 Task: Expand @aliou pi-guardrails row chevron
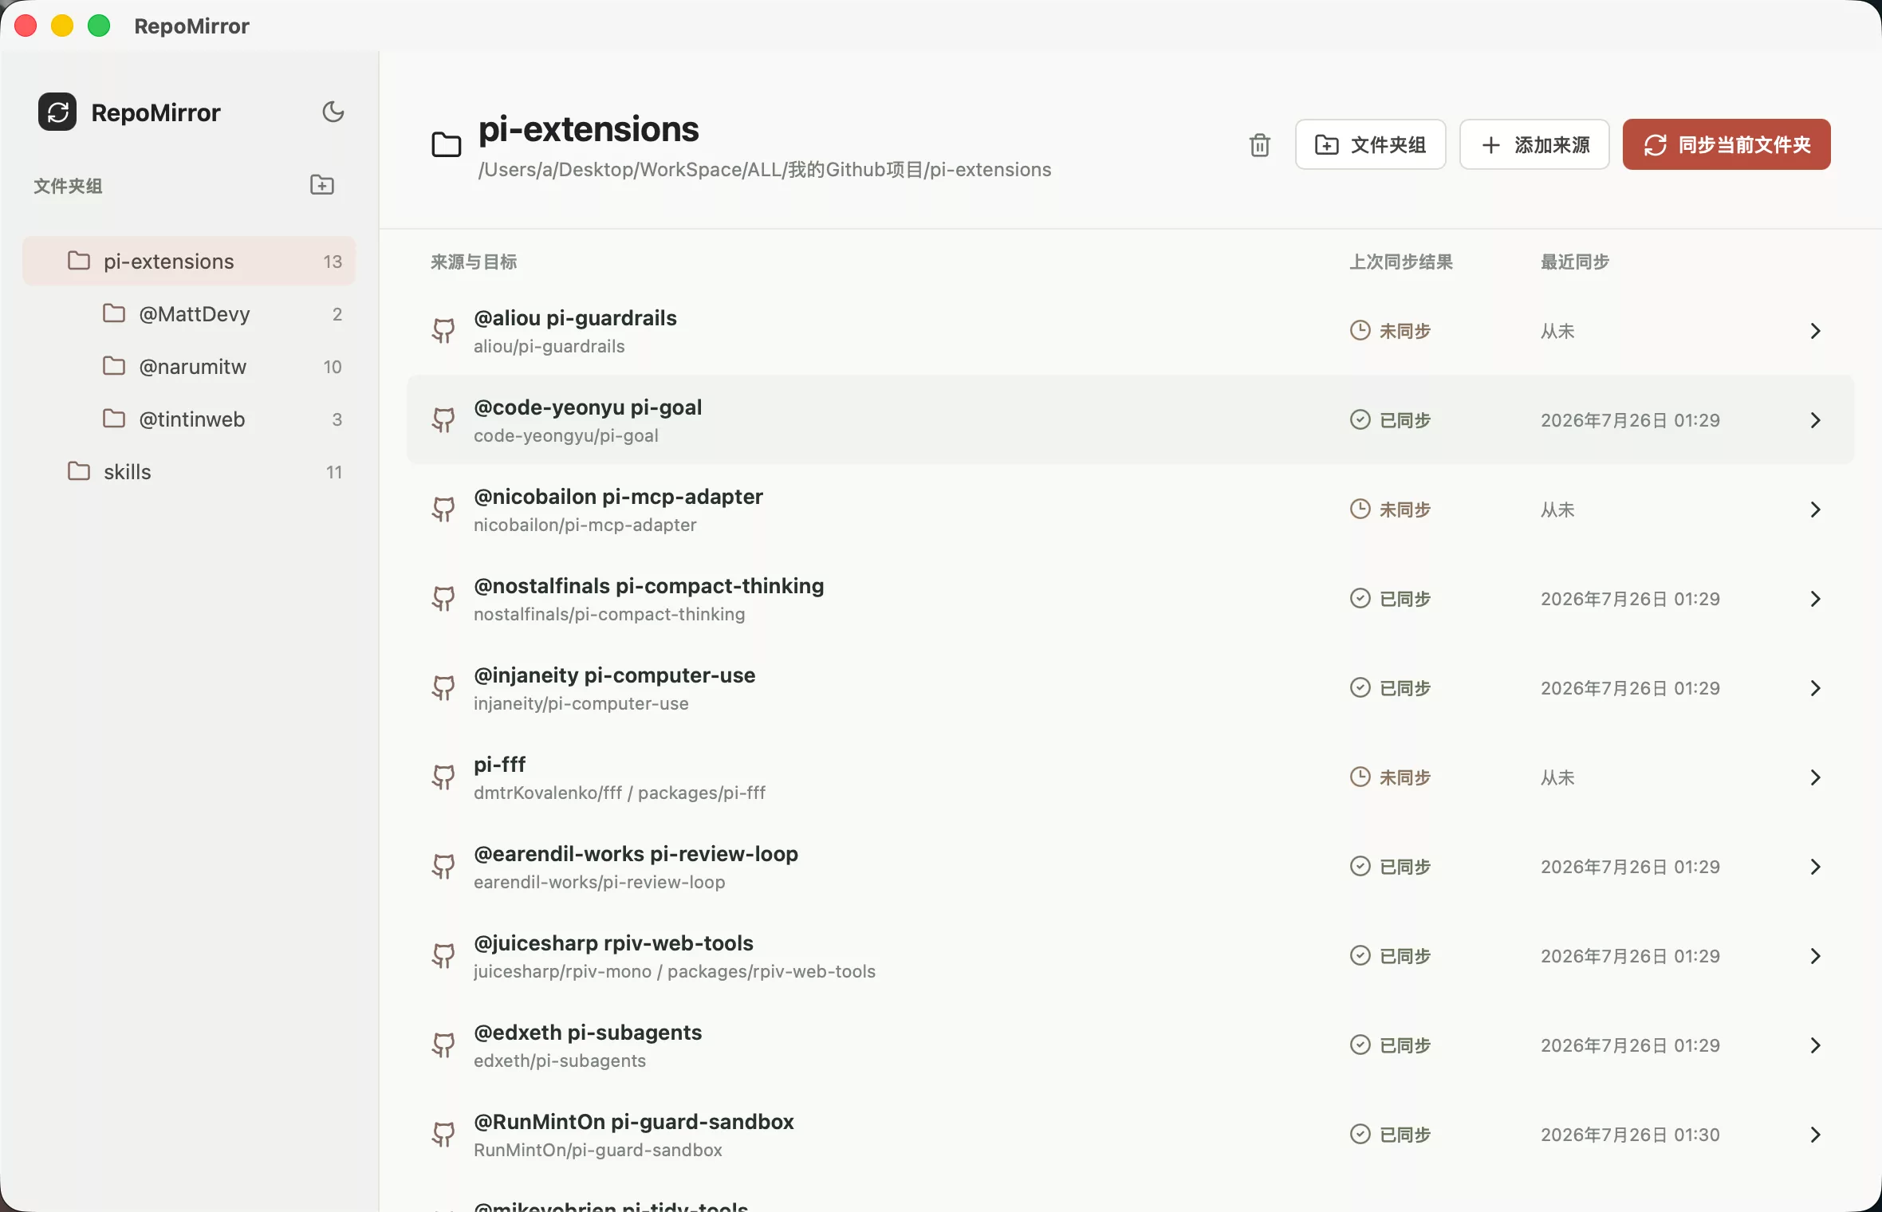(1815, 330)
